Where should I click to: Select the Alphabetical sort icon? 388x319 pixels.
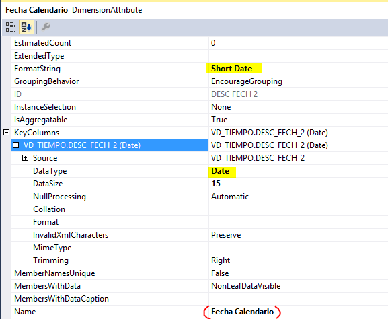click(26, 27)
